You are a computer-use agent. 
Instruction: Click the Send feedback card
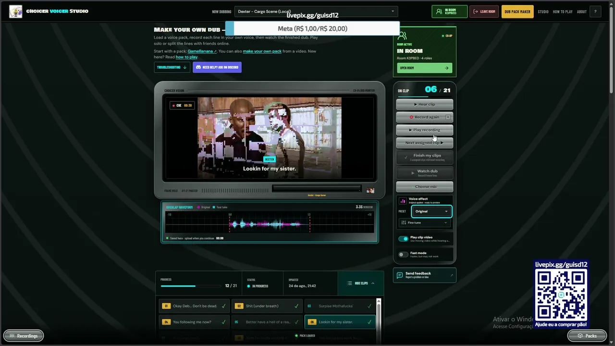click(x=424, y=275)
